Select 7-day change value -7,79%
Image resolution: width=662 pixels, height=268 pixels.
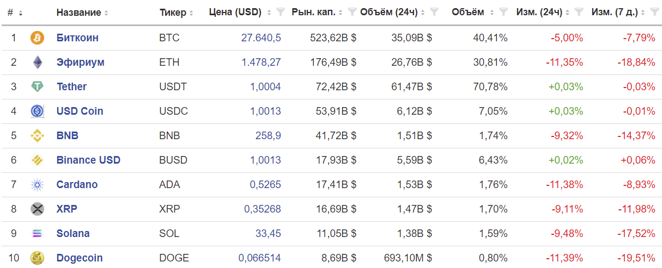[x=639, y=38]
